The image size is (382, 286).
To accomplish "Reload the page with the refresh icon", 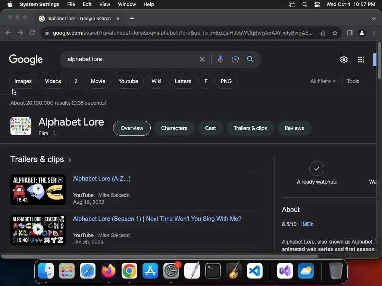I will coord(32,33).
